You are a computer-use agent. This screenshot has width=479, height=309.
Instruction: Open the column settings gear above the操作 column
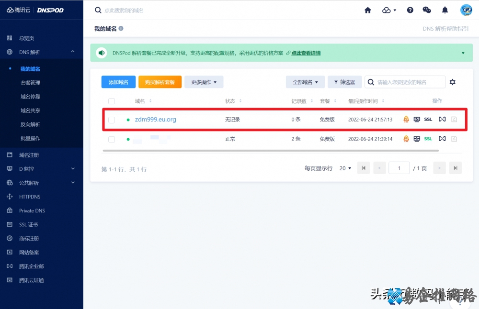pos(452,82)
